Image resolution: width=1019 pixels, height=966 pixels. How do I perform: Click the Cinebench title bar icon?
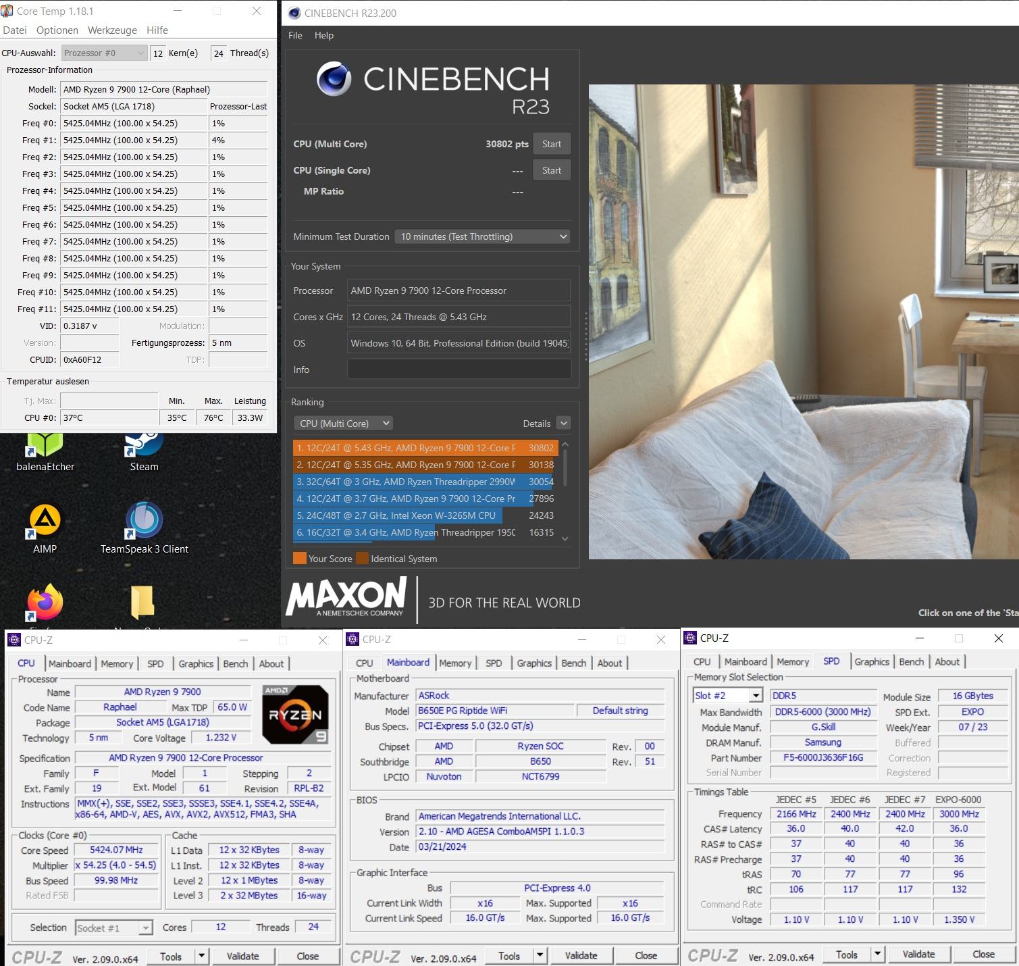pyautogui.click(x=294, y=13)
